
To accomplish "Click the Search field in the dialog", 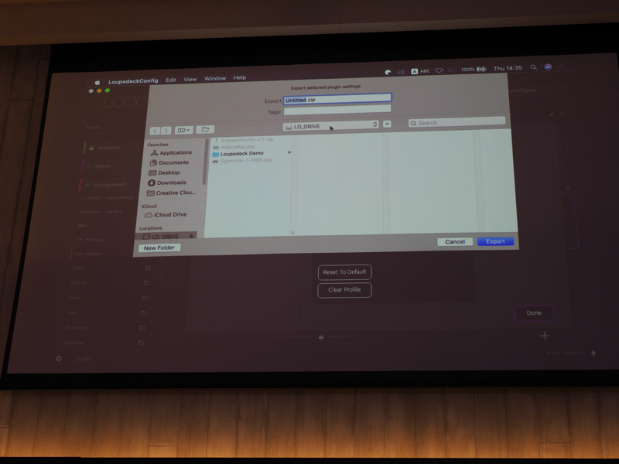I will tap(457, 122).
